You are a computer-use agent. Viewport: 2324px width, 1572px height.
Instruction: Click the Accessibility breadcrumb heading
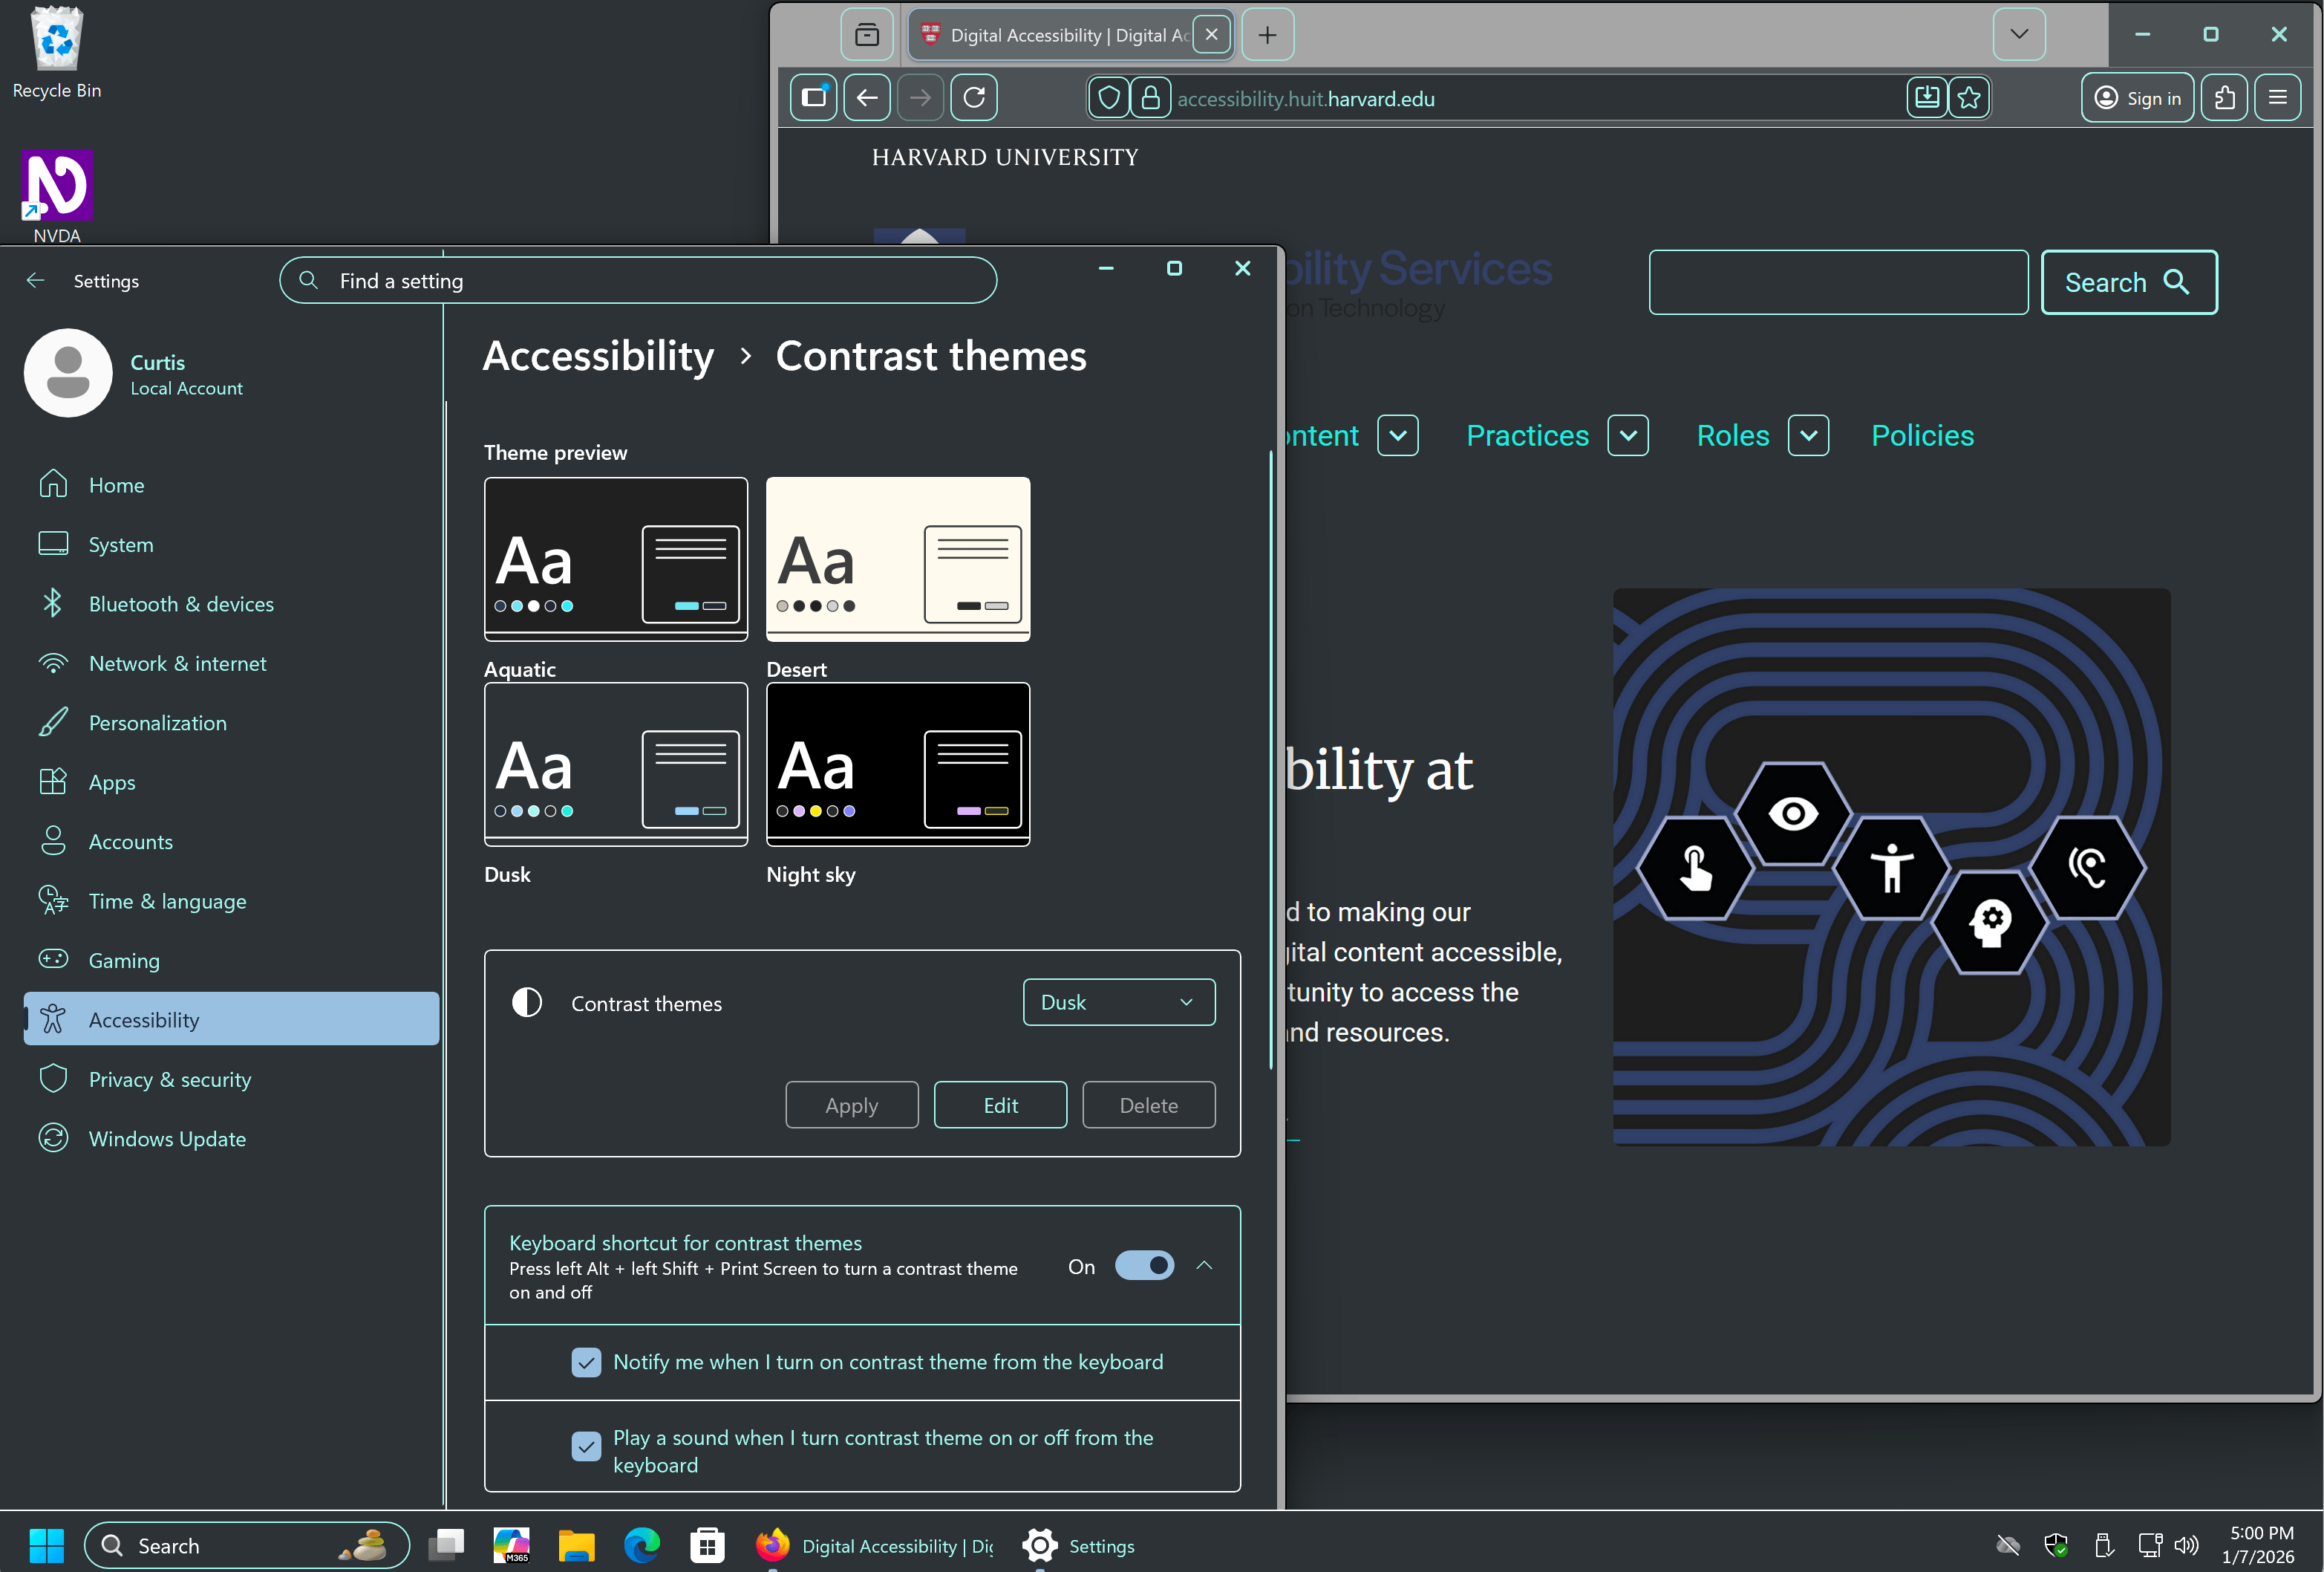click(x=598, y=357)
